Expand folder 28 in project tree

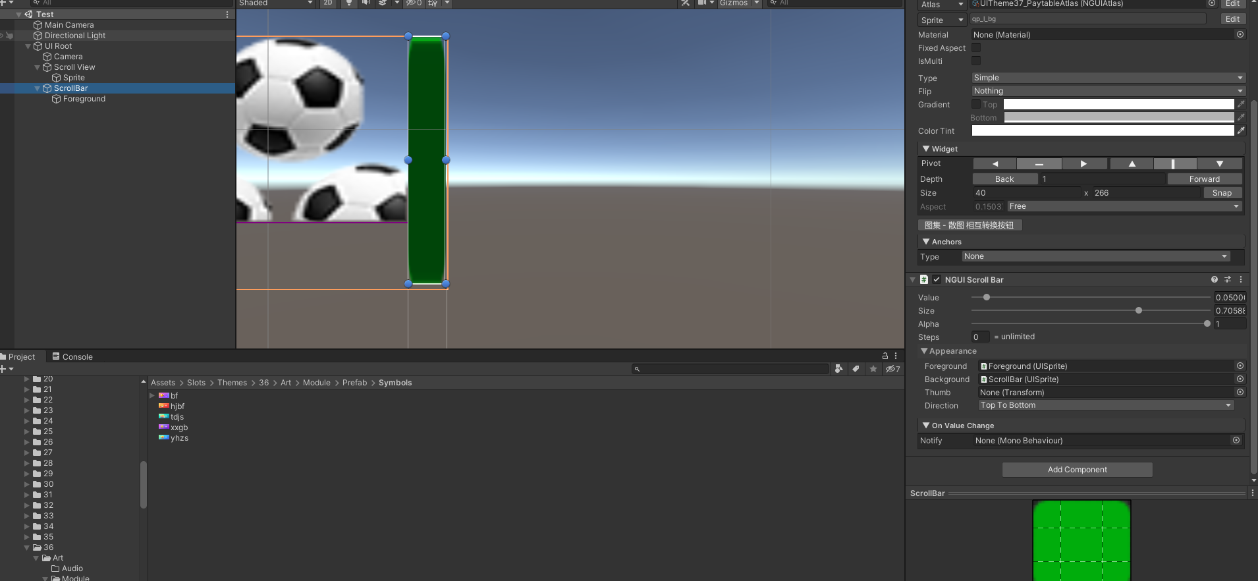(27, 463)
